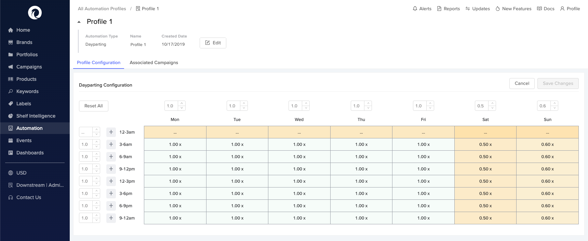The height and width of the screenshot is (241, 588).
Task: Select the Sat 12-3pm 0.50x cell
Action: [x=485, y=181]
